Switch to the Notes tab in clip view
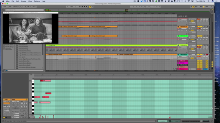This screenshot has width=220, height=123. pos(19,99)
